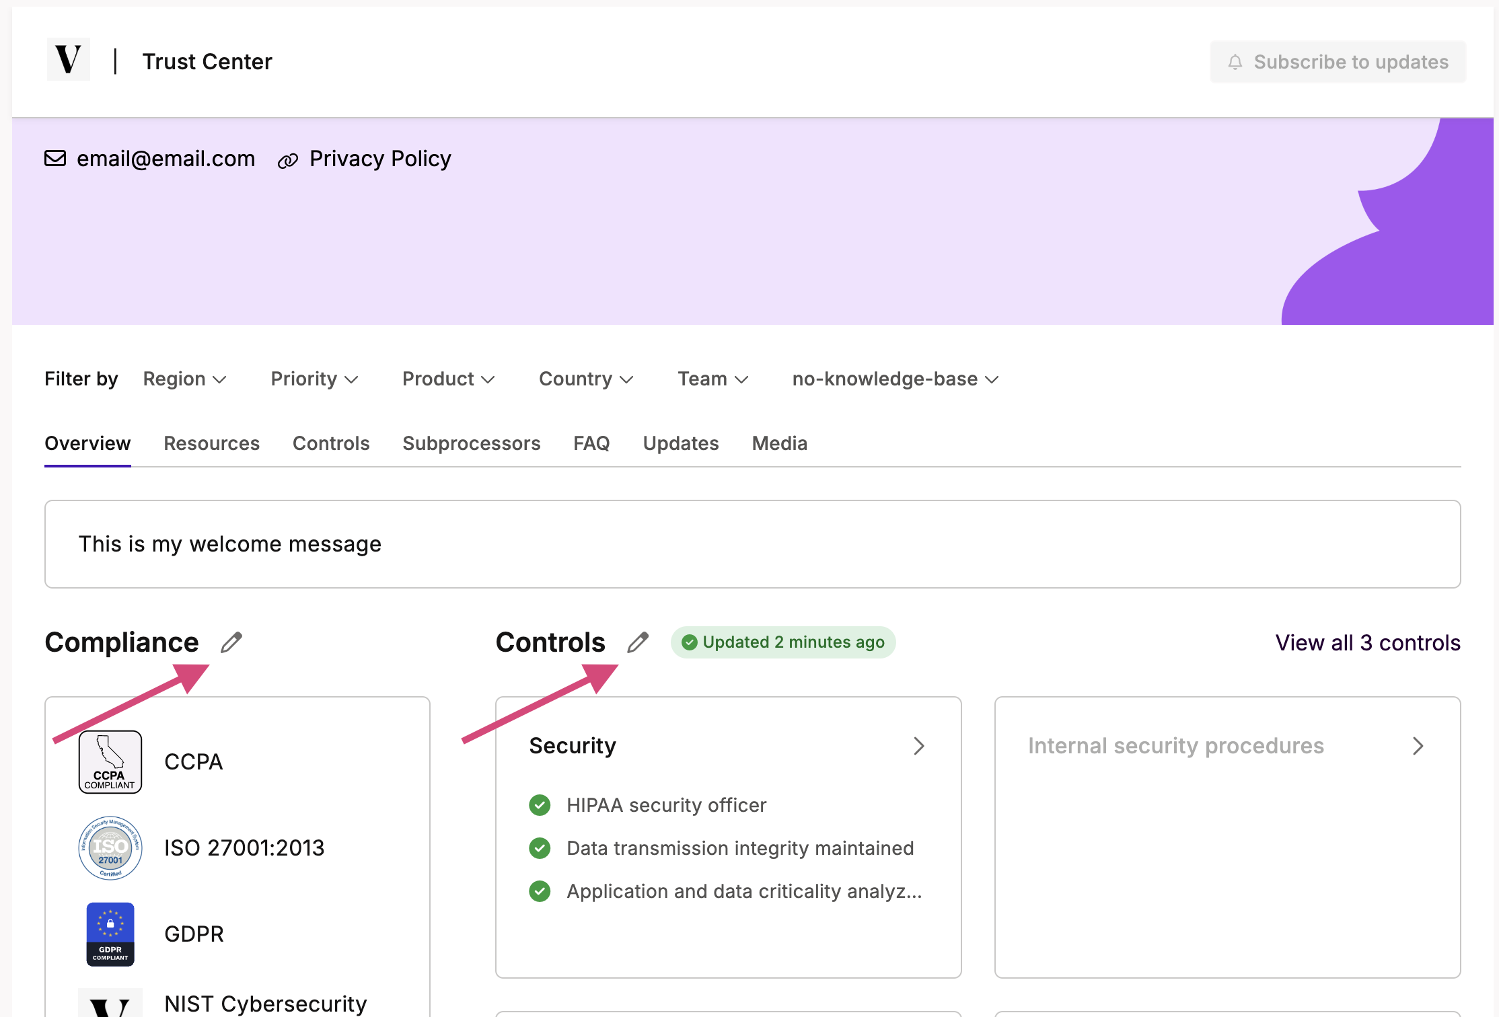Image resolution: width=1499 pixels, height=1017 pixels.
Task: Edit Controls section via pencil icon
Action: pyautogui.click(x=638, y=642)
